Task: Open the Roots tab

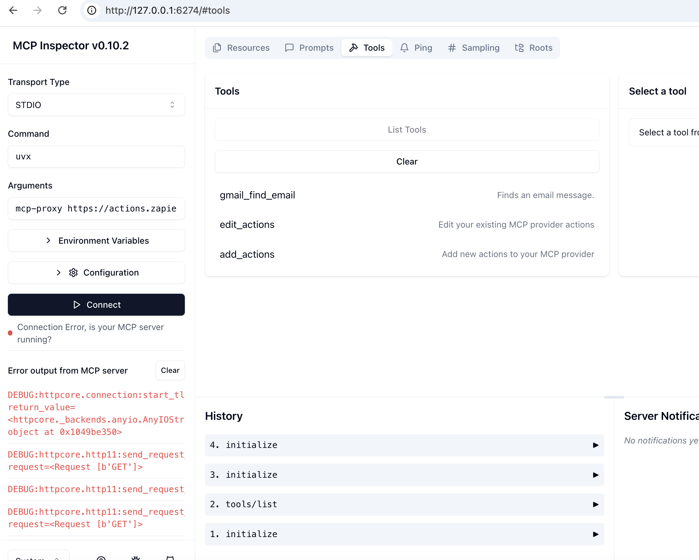Action: (534, 48)
